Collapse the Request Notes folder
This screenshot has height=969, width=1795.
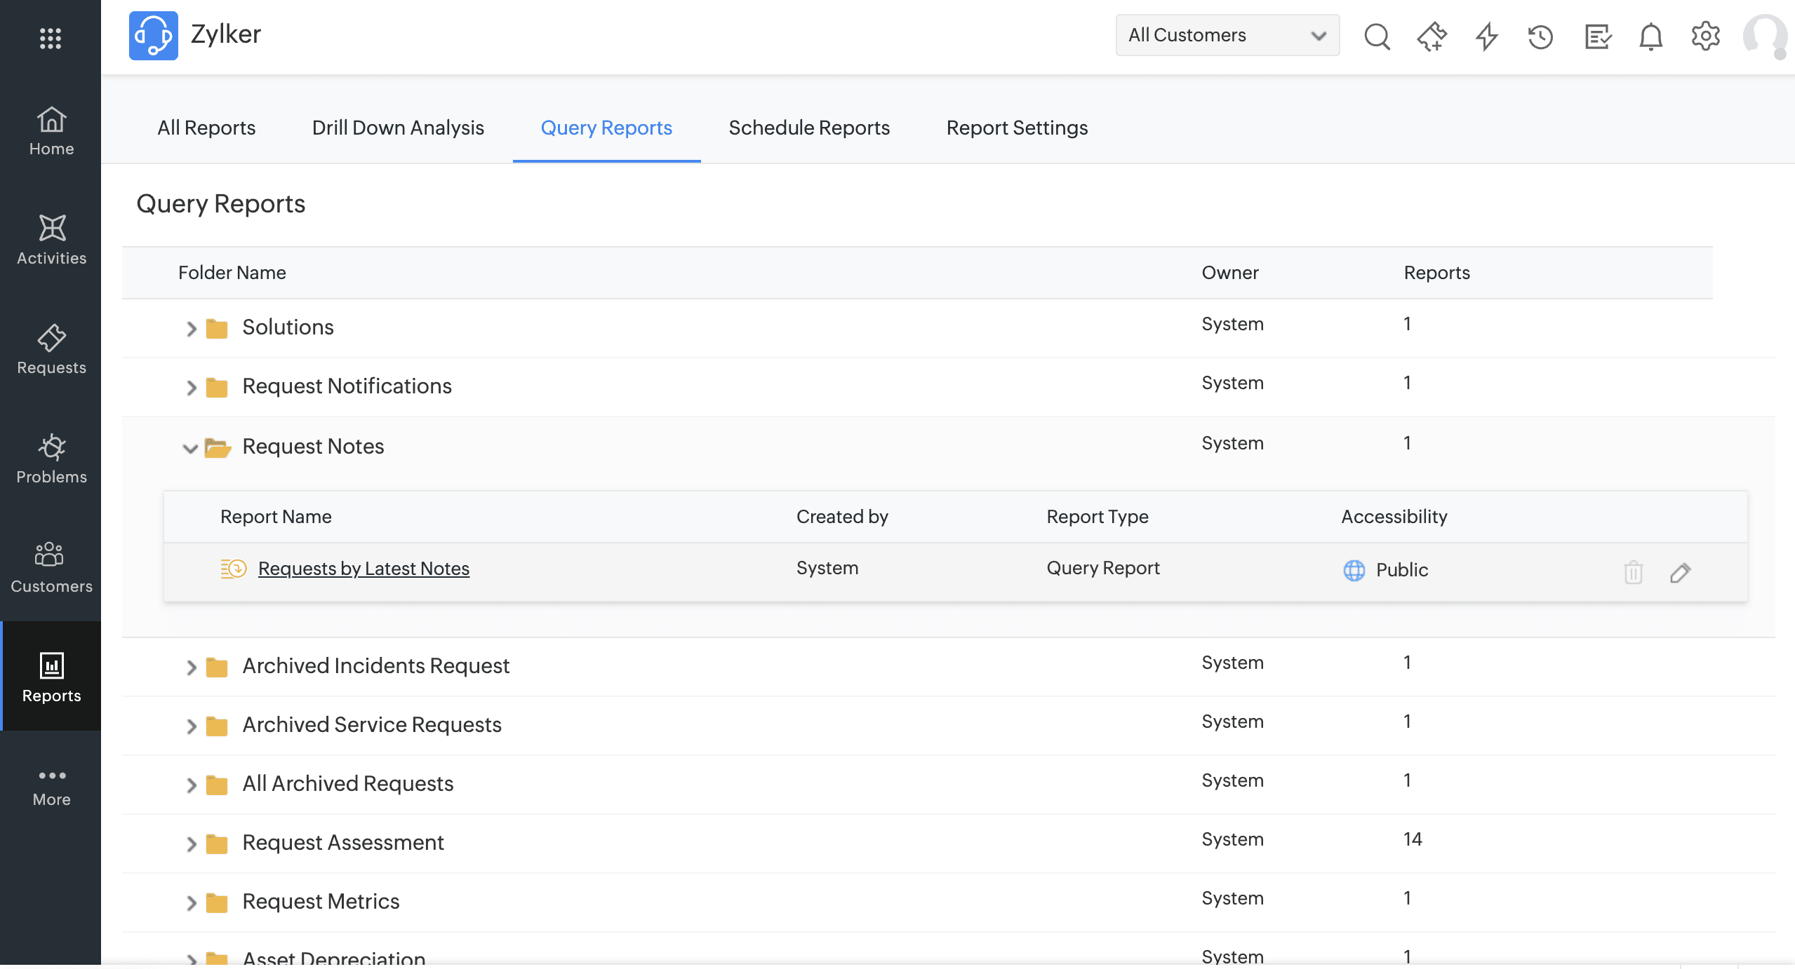click(190, 448)
